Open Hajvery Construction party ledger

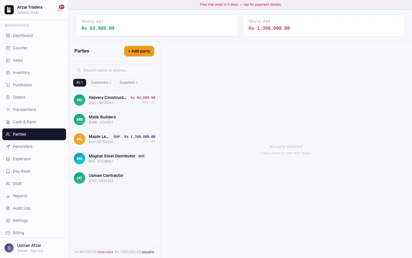114,100
